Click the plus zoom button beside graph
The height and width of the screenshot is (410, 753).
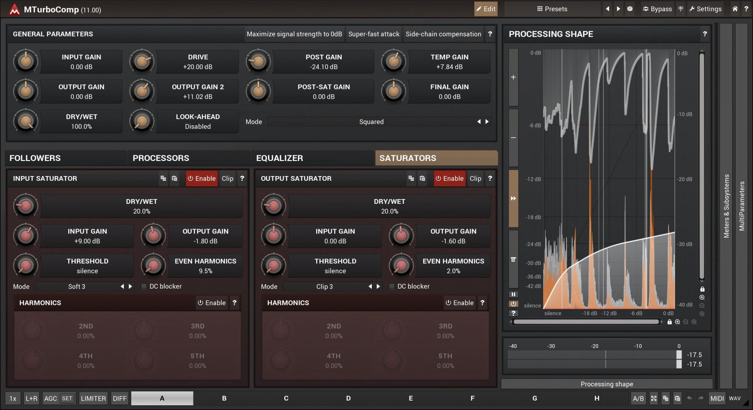[513, 77]
